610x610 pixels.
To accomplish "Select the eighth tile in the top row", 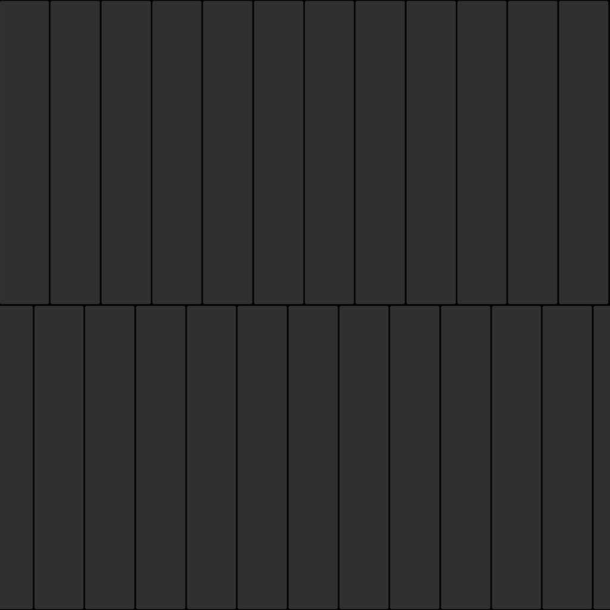I will [380, 152].
